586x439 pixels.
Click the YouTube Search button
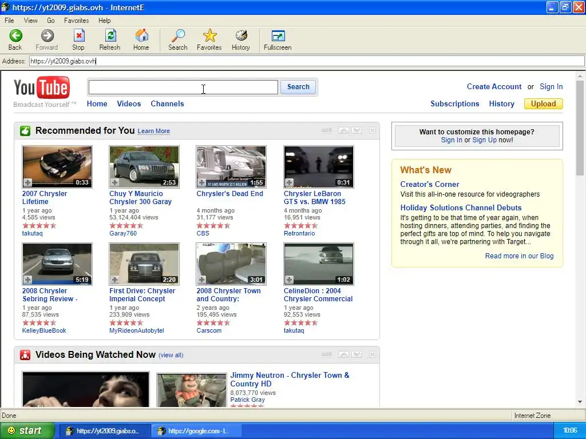[x=298, y=87]
